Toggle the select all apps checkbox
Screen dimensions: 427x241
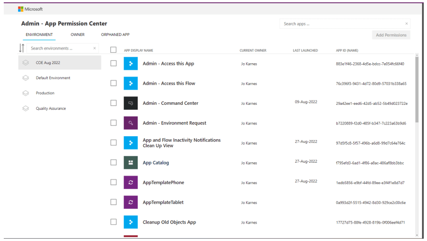[x=113, y=50]
